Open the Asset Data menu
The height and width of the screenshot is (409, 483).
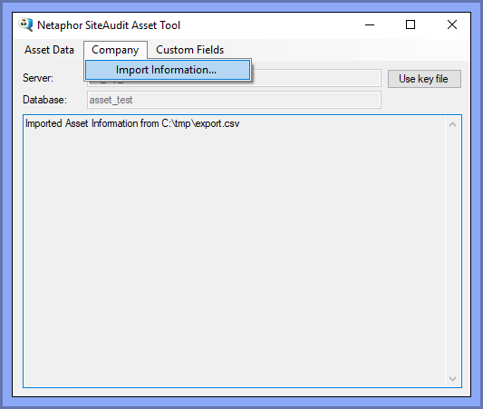point(49,50)
